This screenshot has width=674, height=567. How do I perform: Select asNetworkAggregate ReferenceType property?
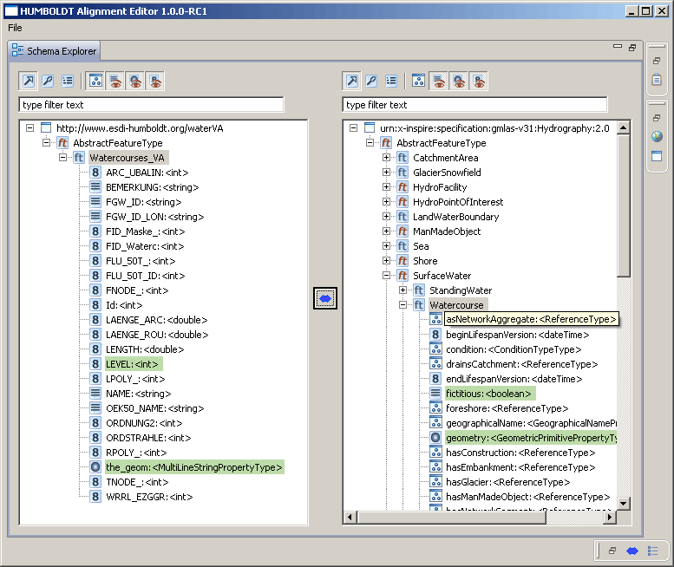[531, 319]
